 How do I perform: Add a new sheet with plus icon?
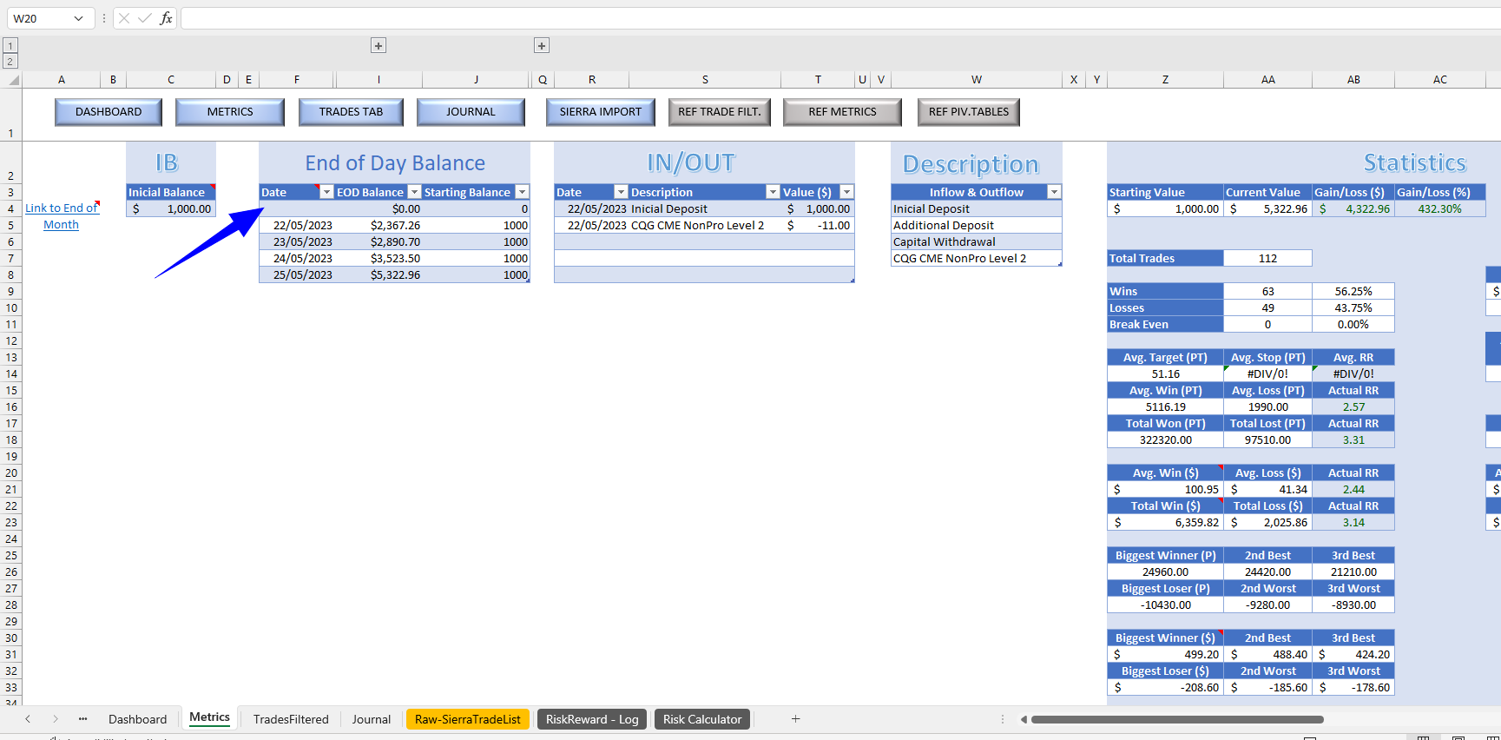[x=795, y=719]
